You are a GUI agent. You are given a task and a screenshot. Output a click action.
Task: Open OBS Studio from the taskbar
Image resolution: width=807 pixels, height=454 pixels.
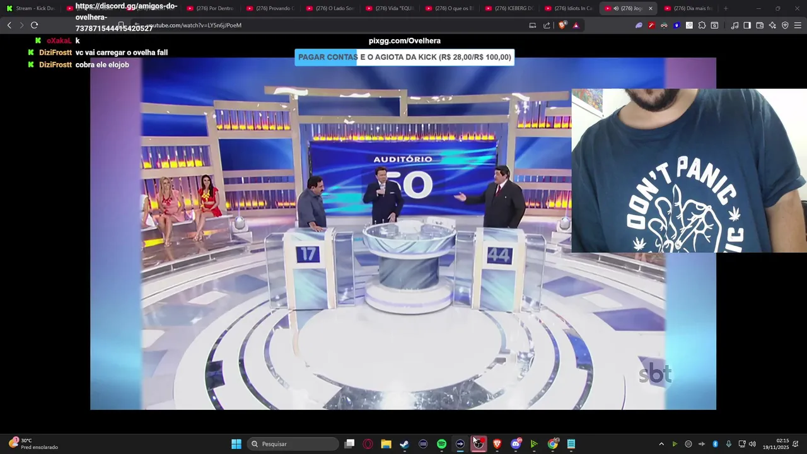click(x=479, y=444)
